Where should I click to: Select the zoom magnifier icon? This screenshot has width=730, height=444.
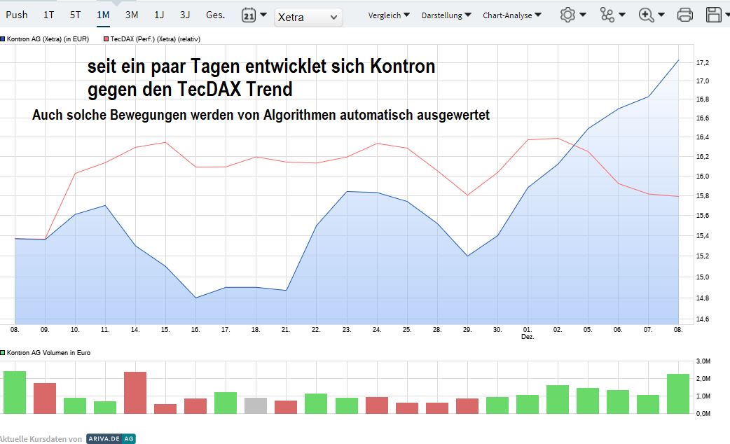[646, 13]
